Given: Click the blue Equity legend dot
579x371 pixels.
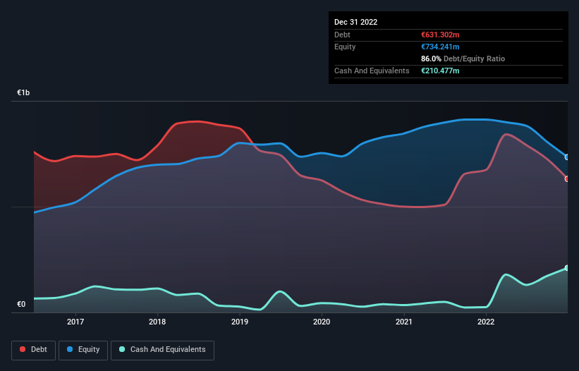Looking at the screenshot, I should (70, 349).
